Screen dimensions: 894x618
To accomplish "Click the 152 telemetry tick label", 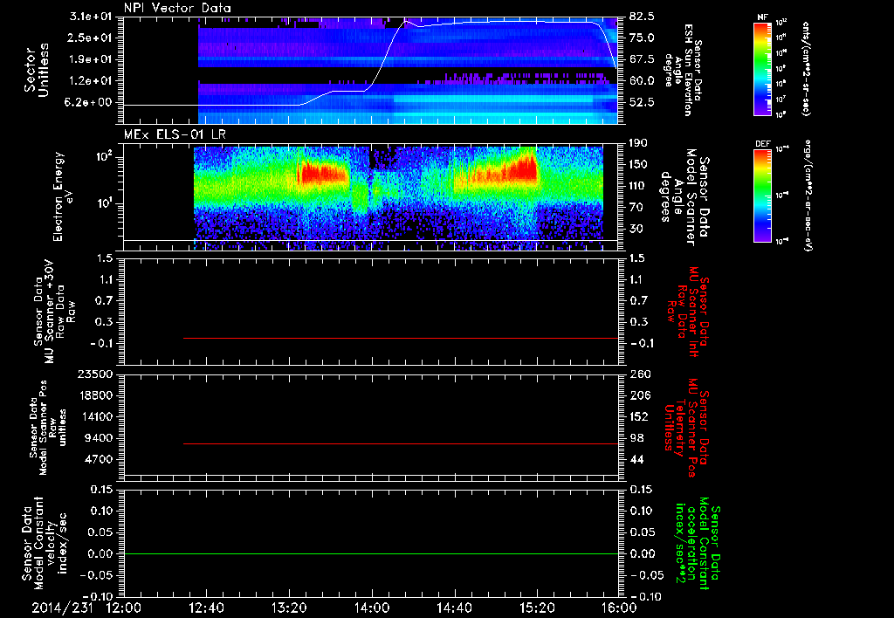I will (639, 416).
